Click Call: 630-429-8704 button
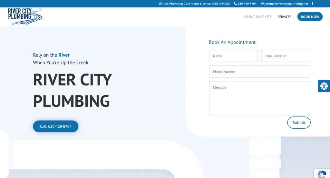The height and width of the screenshot is (178, 330). point(55,126)
